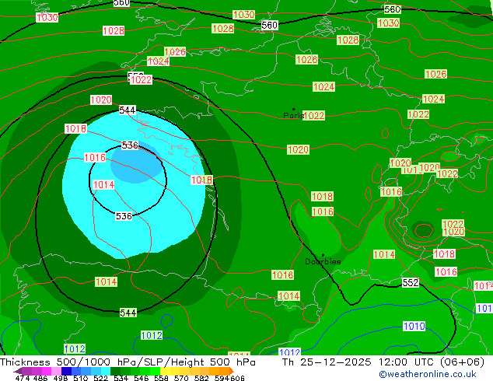Select the 1022 label beside Paris
Image resolution: width=493 pixels, height=381 pixels.
coord(314,115)
